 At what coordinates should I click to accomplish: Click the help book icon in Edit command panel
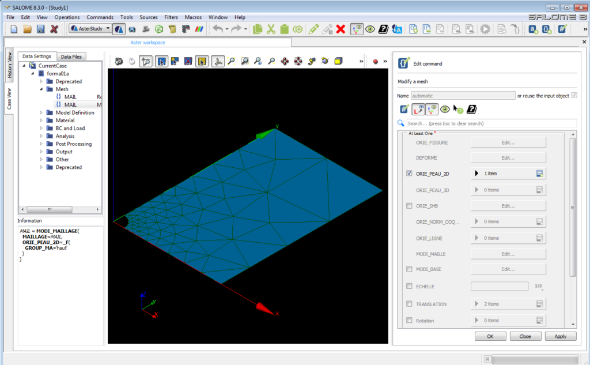(x=471, y=109)
